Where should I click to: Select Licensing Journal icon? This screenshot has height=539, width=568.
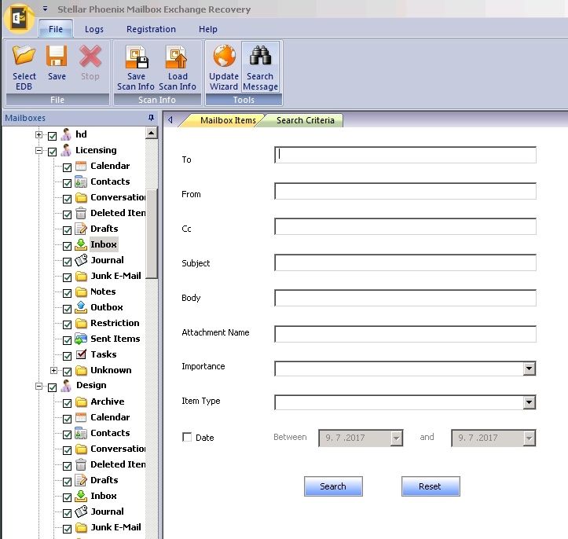tap(81, 260)
